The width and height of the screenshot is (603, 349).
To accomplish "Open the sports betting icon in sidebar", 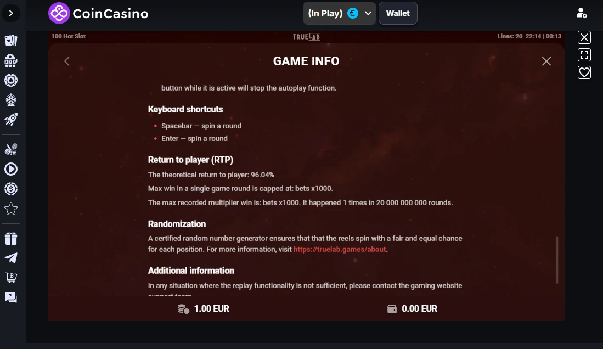I will pos(11,149).
